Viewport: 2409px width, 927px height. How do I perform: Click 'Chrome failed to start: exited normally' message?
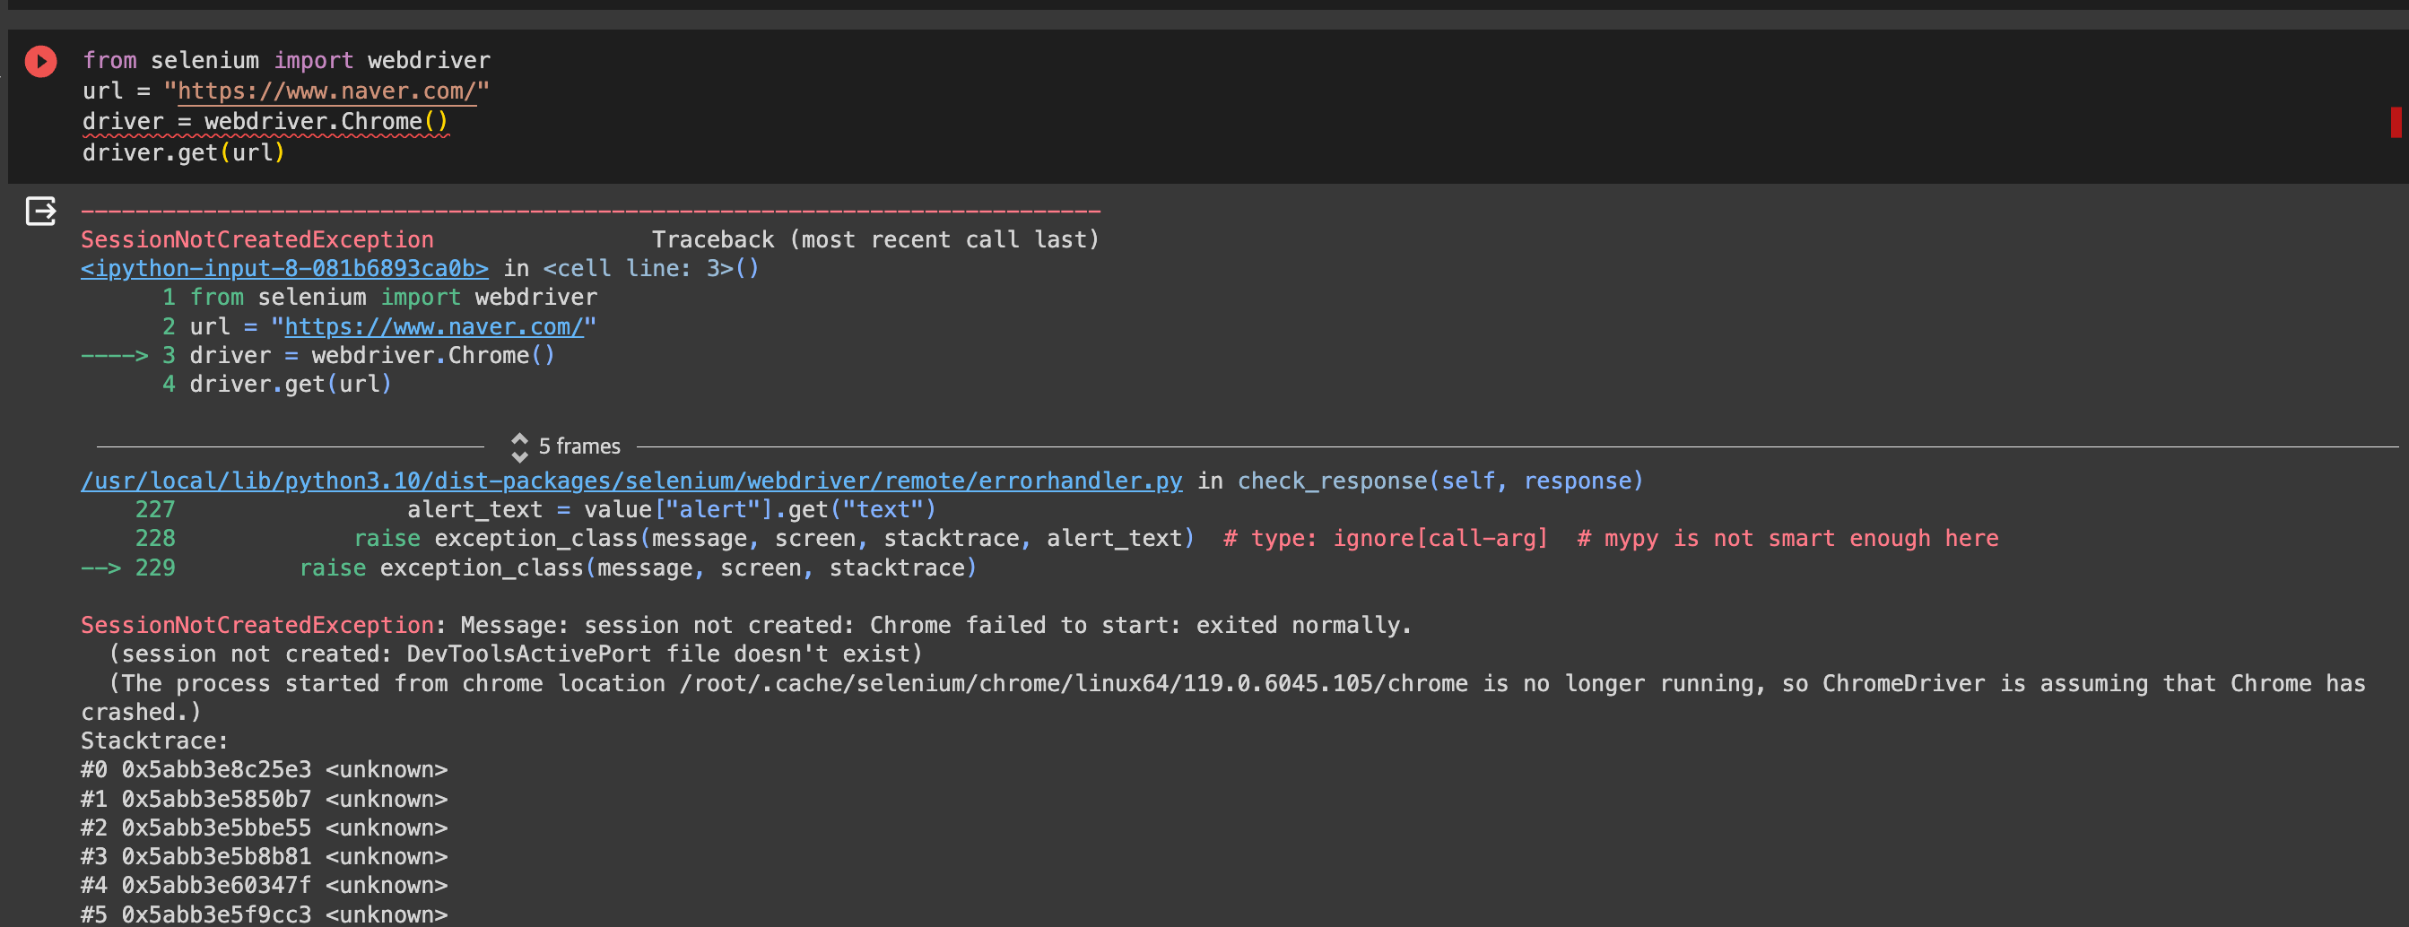(x=1141, y=625)
